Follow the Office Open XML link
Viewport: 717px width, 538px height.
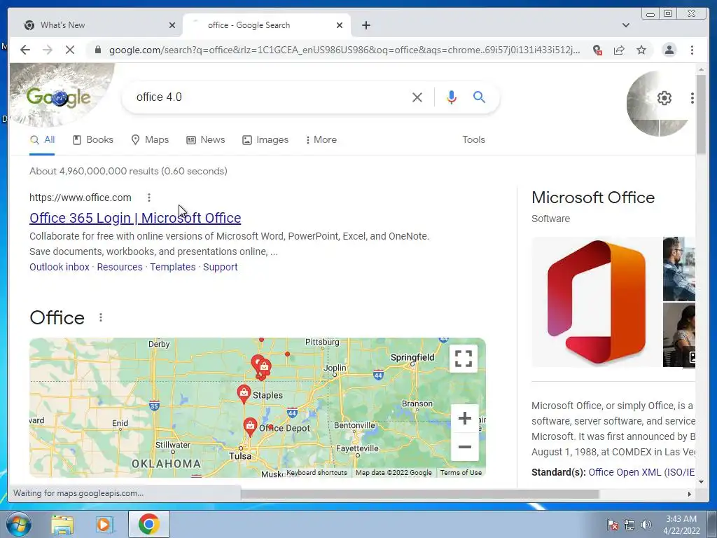[x=641, y=472]
